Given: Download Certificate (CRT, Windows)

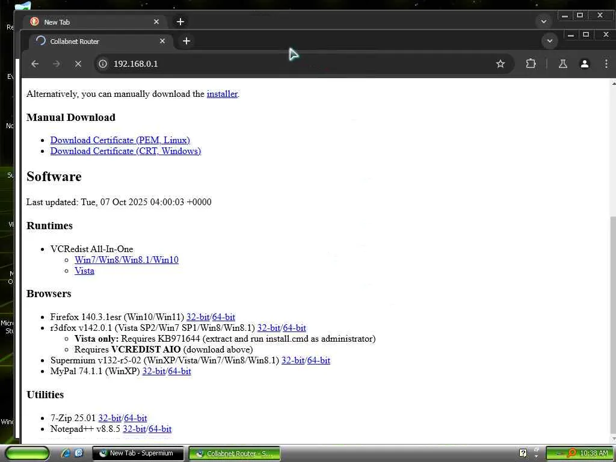Looking at the screenshot, I should point(125,151).
